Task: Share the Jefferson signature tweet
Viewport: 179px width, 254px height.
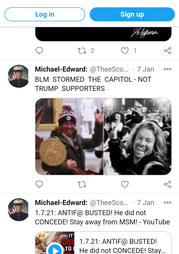Action: [168, 51]
